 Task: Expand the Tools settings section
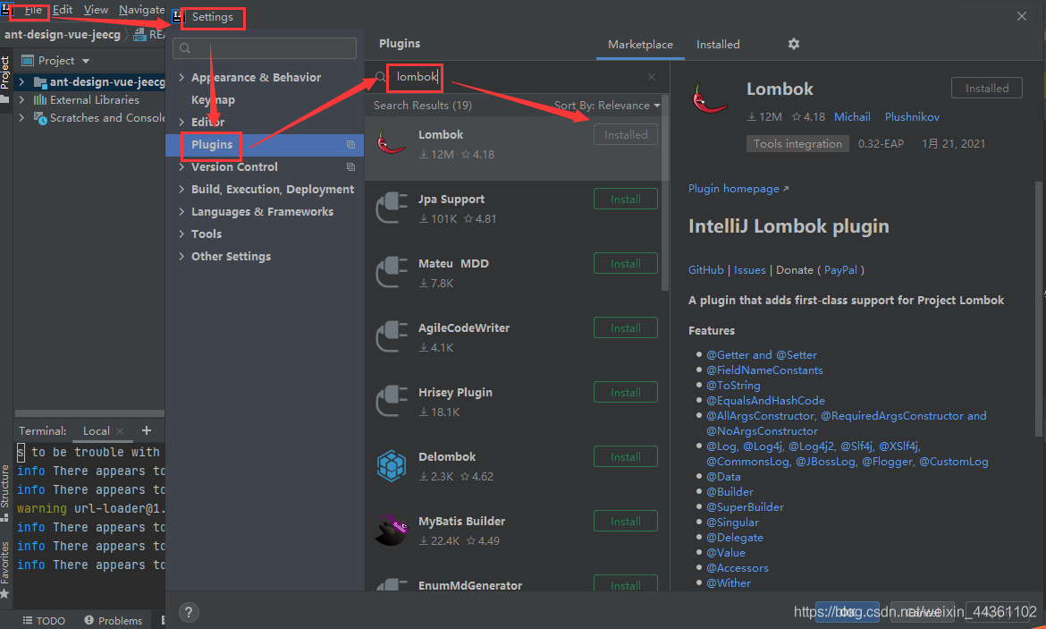point(181,234)
